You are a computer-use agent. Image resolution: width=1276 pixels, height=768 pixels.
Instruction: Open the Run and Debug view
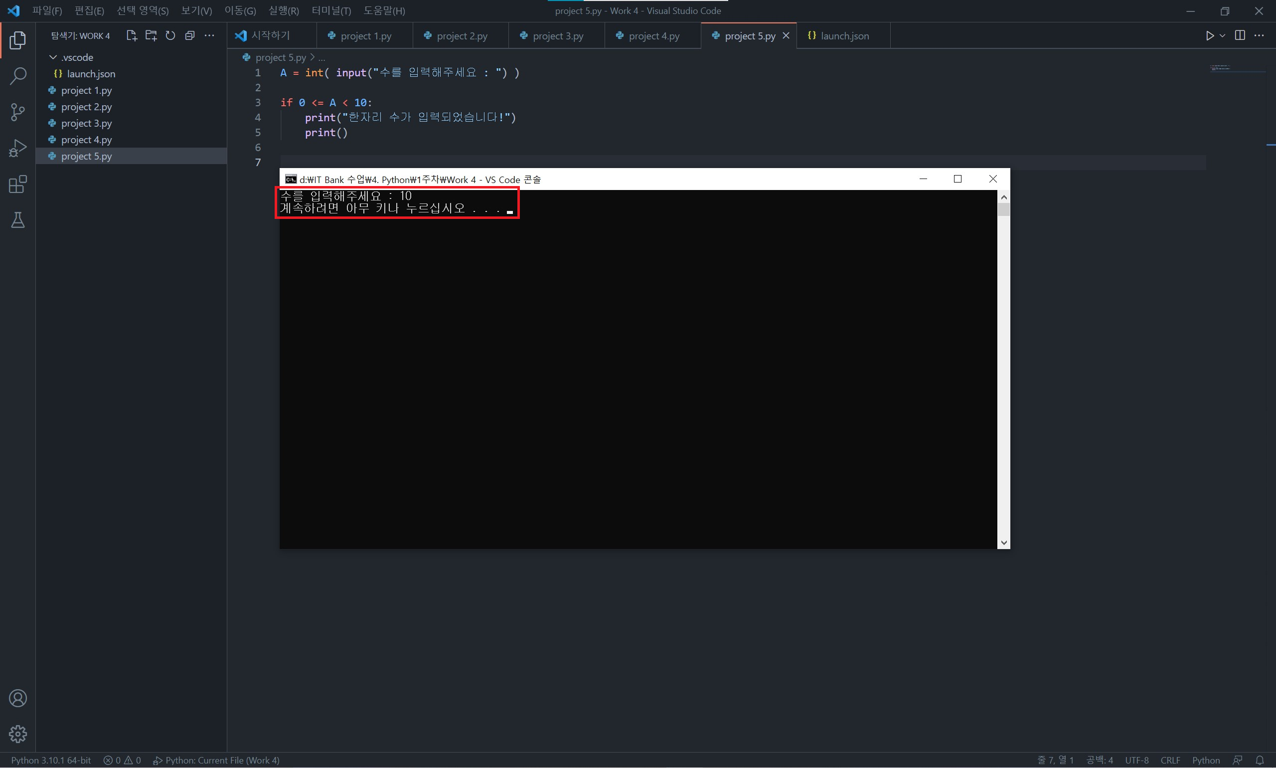[17, 148]
